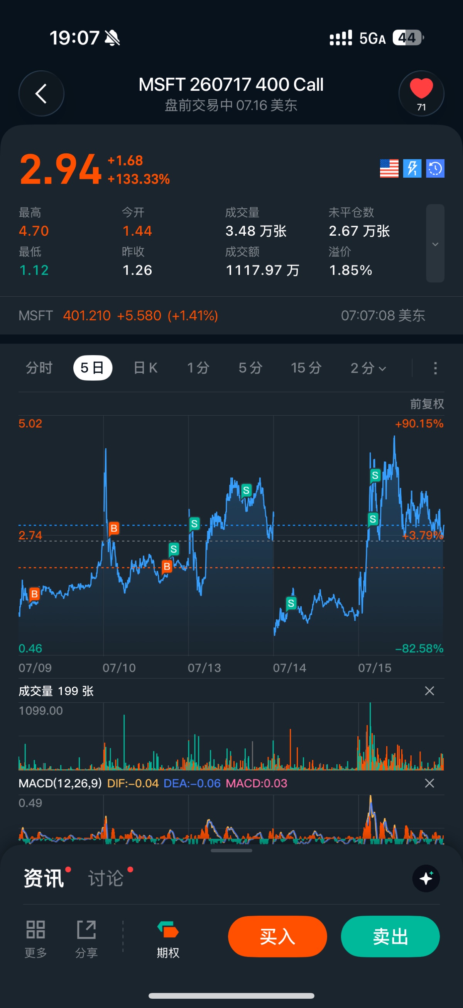Tap the battery indicator in status bar
This screenshot has height=1008, width=463.
(408, 38)
